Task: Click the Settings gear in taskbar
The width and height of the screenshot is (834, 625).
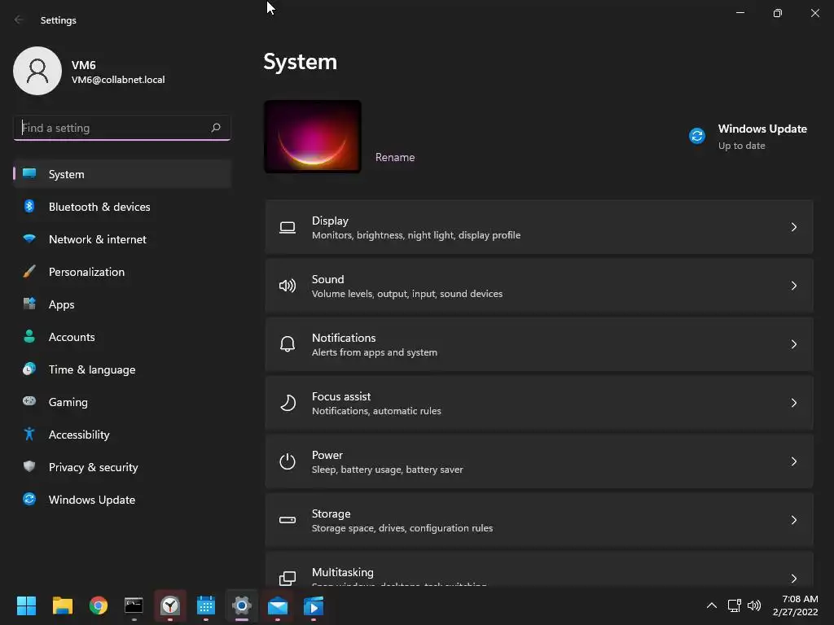Action: tap(241, 605)
